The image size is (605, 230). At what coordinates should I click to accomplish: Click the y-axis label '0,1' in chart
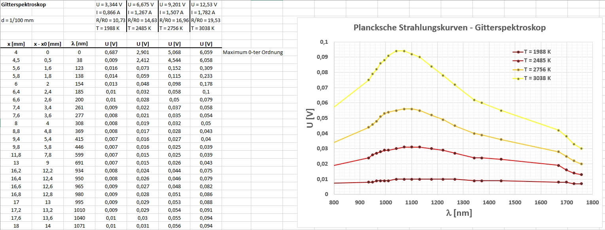click(324, 42)
